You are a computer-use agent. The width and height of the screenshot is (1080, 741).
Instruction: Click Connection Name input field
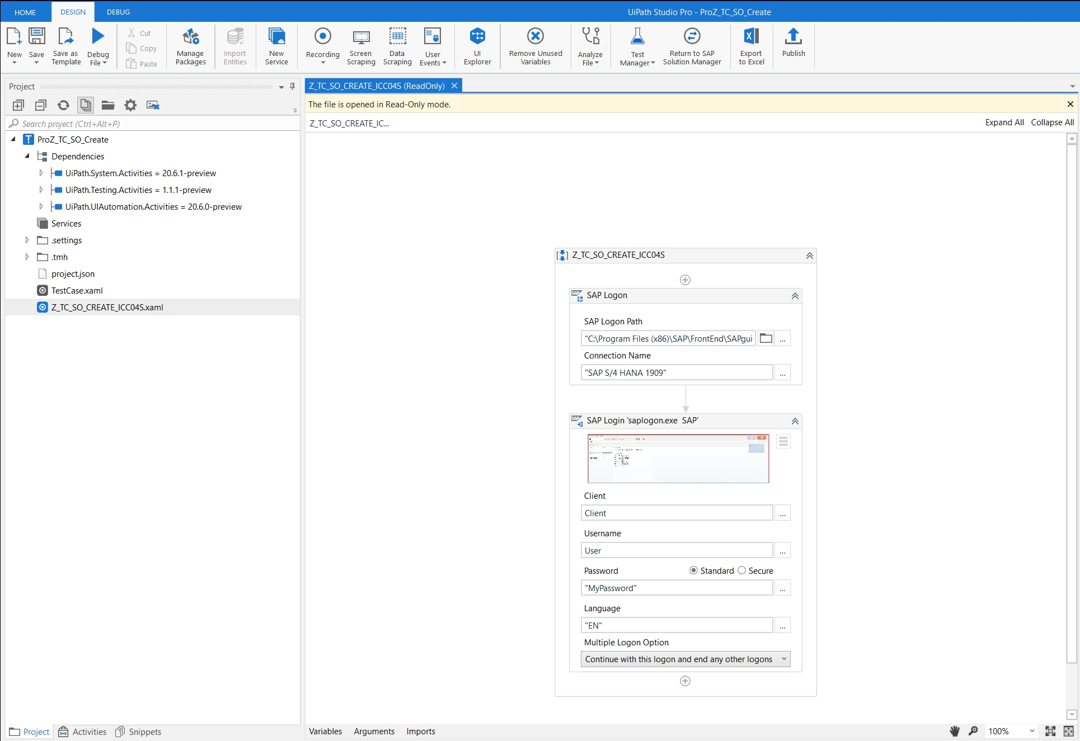[x=676, y=372]
